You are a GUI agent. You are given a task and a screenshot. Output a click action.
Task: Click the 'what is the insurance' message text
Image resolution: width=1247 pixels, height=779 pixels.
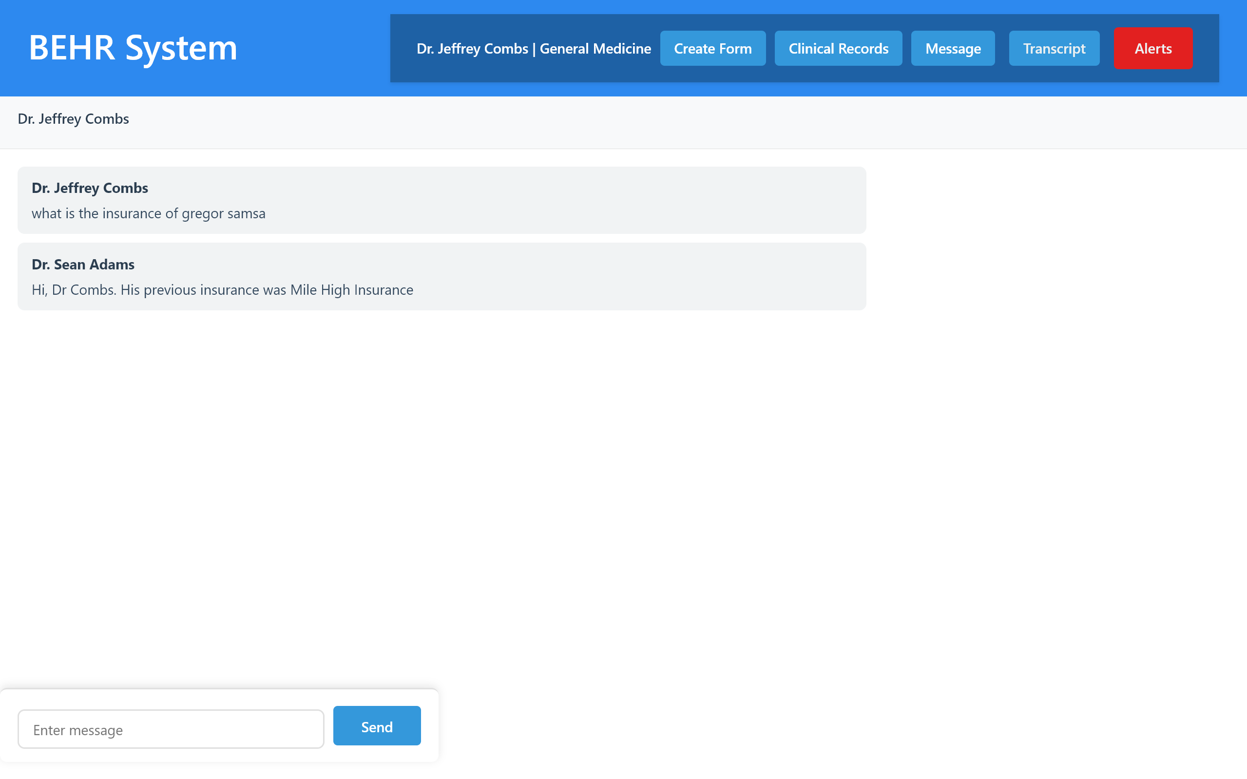coord(149,213)
